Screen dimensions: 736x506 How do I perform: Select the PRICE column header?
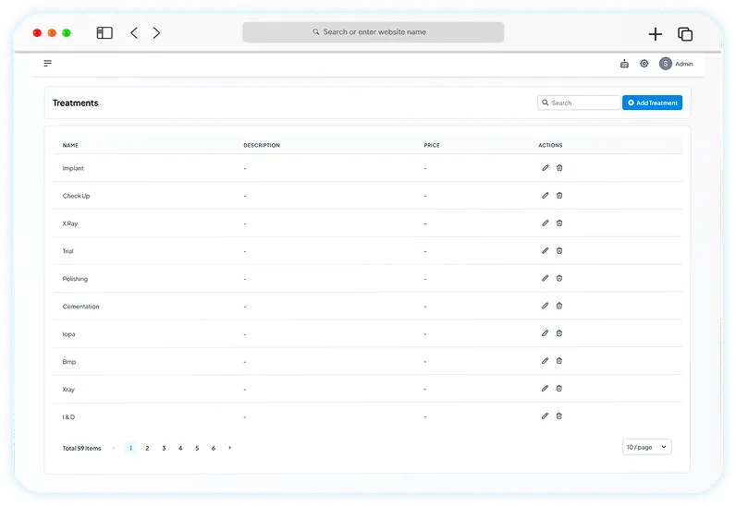click(x=432, y=145)
